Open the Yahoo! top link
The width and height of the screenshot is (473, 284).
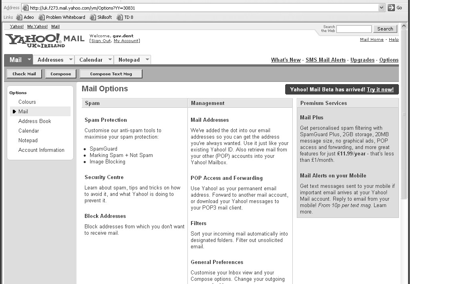[x=16, y=26]
